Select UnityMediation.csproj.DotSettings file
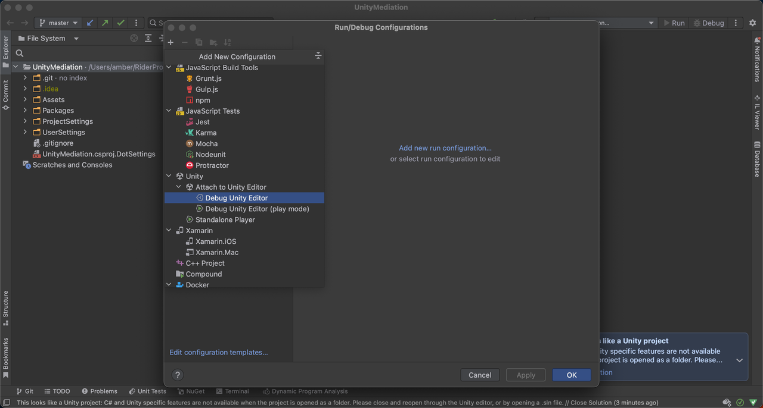The image size is (763, 408). 94,154
